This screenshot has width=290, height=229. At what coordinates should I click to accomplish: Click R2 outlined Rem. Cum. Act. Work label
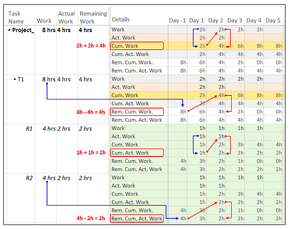137,218
